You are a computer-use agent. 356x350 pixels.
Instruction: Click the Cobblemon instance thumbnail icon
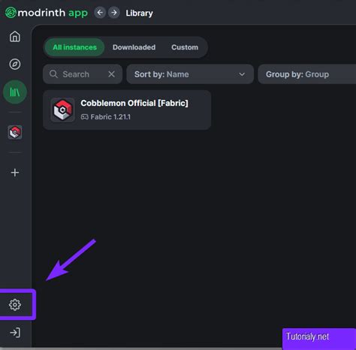pos(62,110)
